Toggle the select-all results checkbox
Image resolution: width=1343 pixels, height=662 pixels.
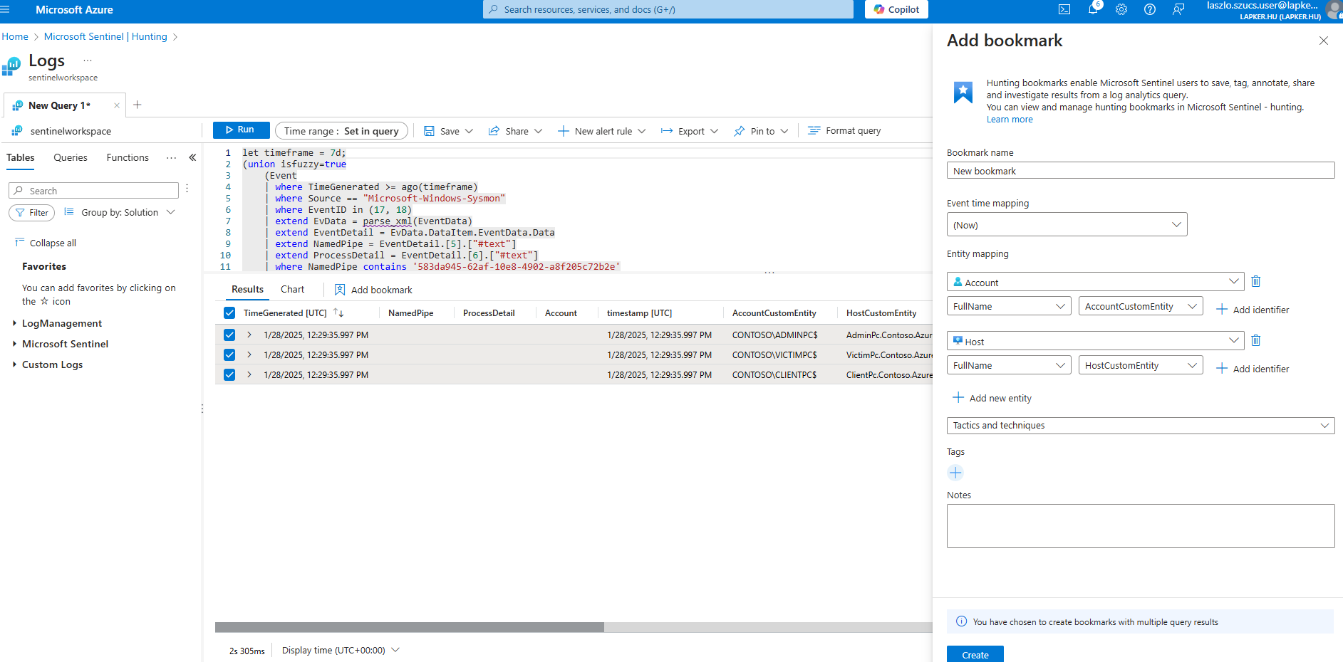(x=229, y=313)
